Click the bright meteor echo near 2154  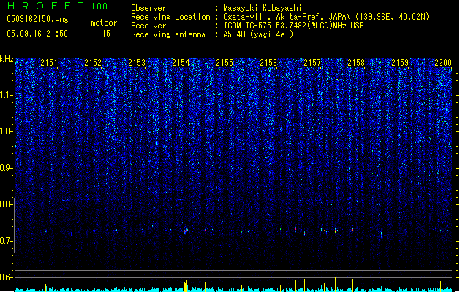click(x=186, y=230)
